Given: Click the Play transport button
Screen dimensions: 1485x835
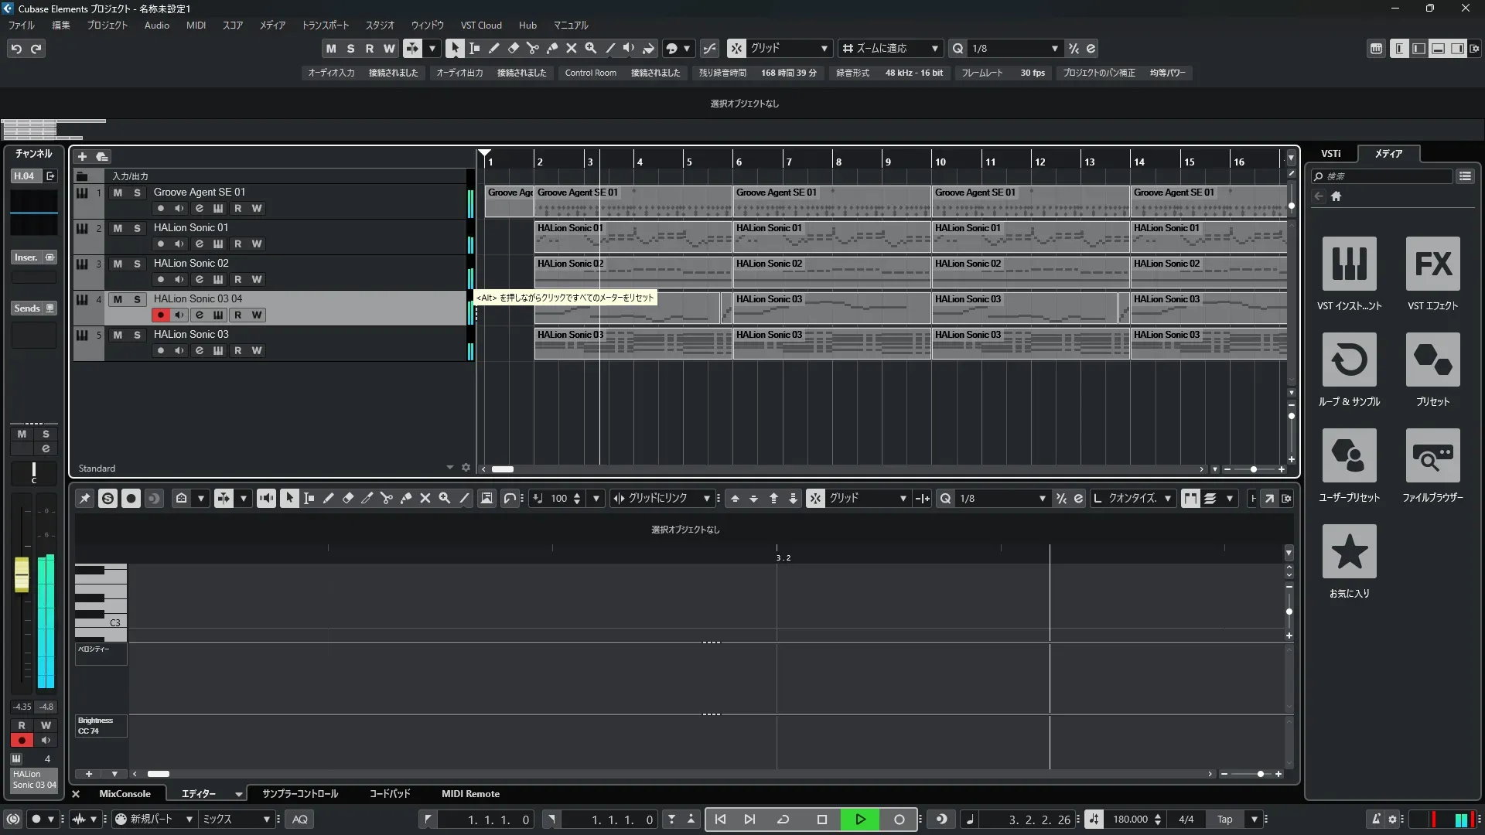Looking at the screenshot, I should coord(860,820).
